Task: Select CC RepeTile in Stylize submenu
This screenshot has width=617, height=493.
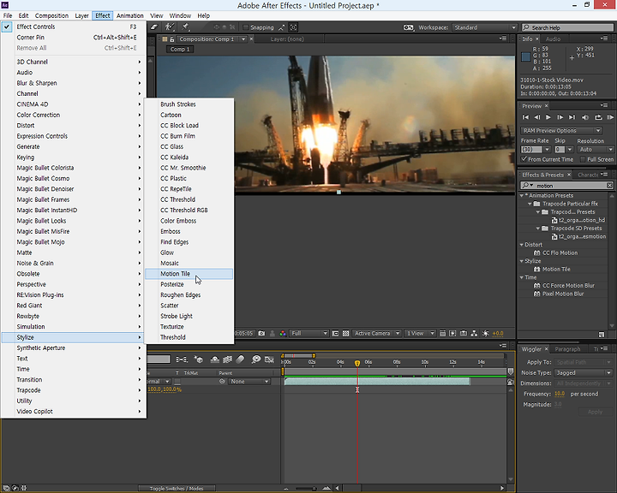Action: click(x=189, y=189)
